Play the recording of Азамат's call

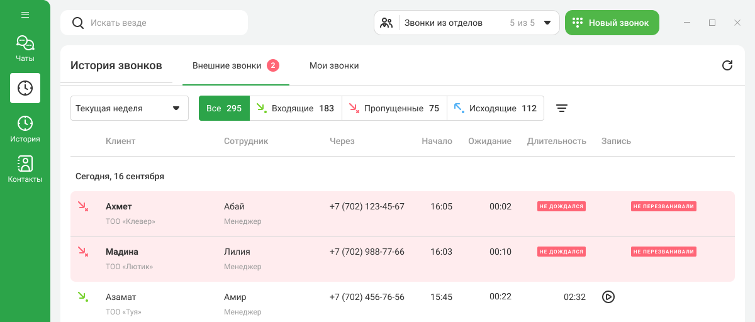608,297
